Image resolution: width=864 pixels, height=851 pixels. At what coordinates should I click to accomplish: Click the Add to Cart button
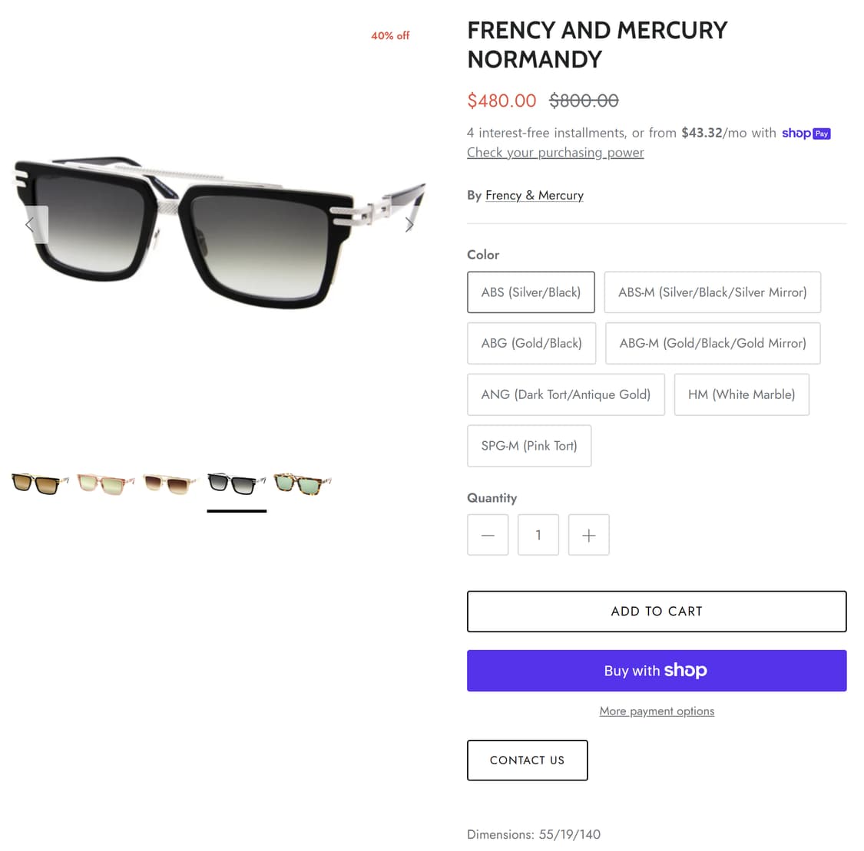(x=657, y=612)
